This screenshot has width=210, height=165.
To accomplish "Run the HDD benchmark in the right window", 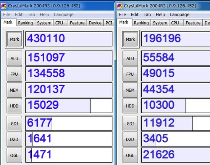I will [130, 106].
